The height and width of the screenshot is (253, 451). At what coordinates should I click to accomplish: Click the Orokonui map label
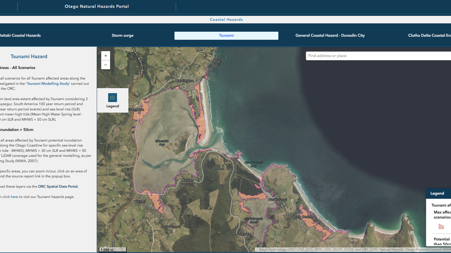tap(173, 226)
